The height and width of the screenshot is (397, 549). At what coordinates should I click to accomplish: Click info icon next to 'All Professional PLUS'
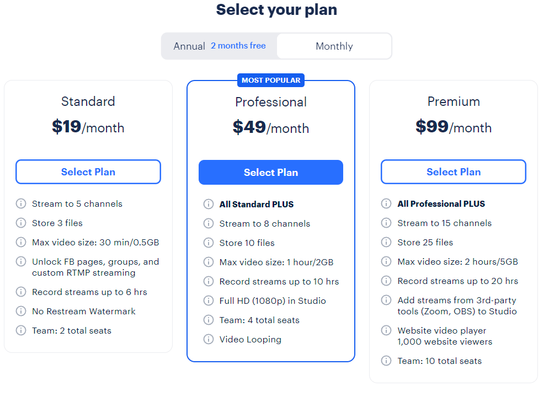[387, 204]
